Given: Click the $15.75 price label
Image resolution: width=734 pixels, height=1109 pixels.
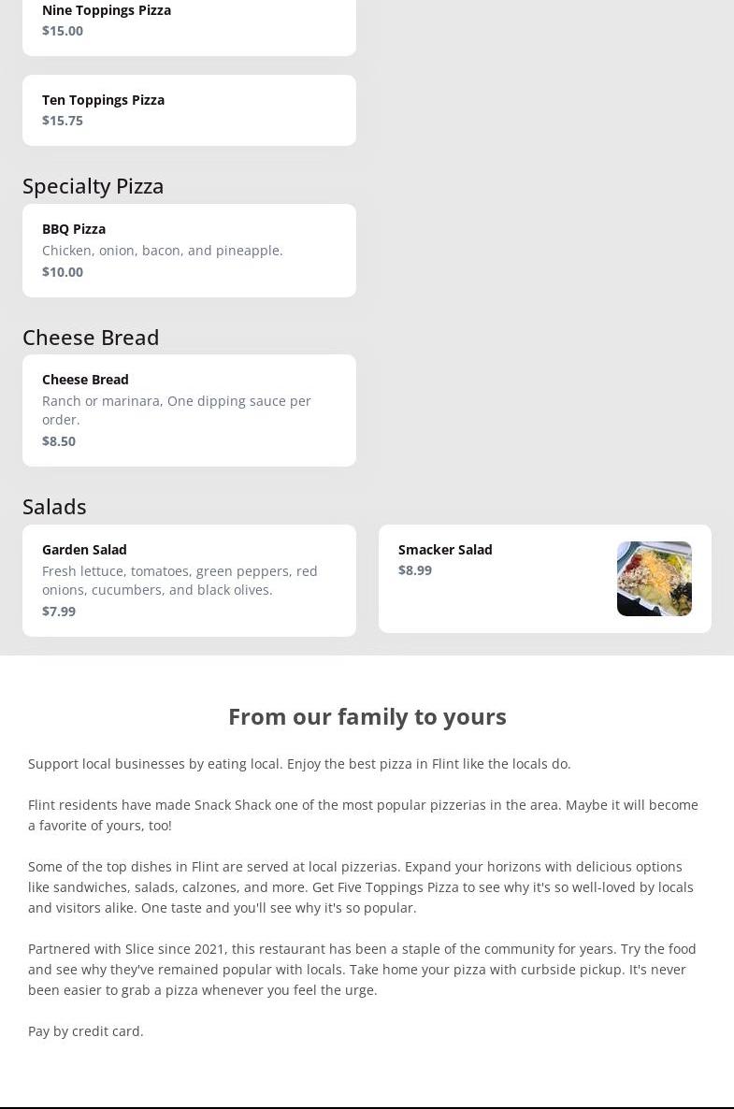Looking at the screenshot, I should [63, 121].
